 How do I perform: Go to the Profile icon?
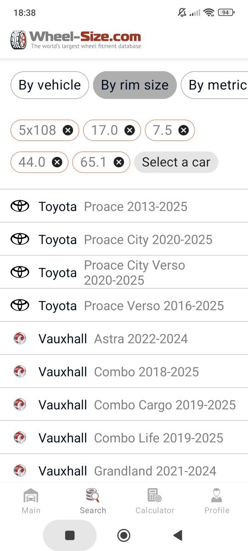(217, 496)
